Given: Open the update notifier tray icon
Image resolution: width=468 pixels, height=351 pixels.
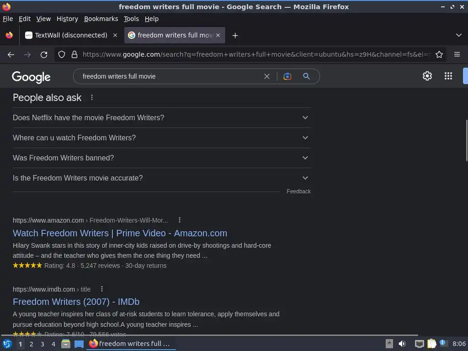Looking at the screenshot, I should click(443, 343).
